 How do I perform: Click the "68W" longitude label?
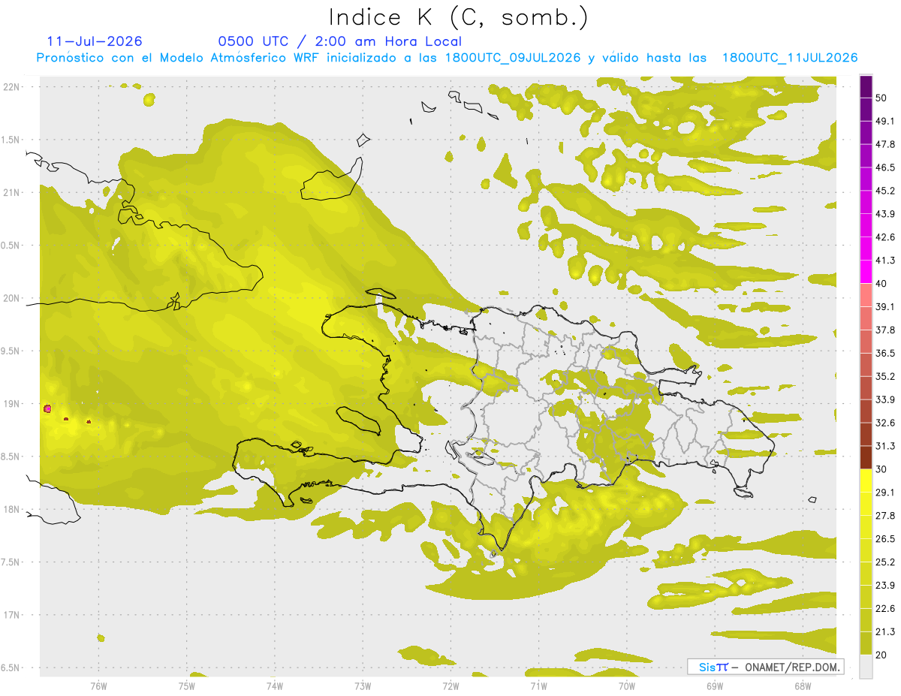pos(803,686)
